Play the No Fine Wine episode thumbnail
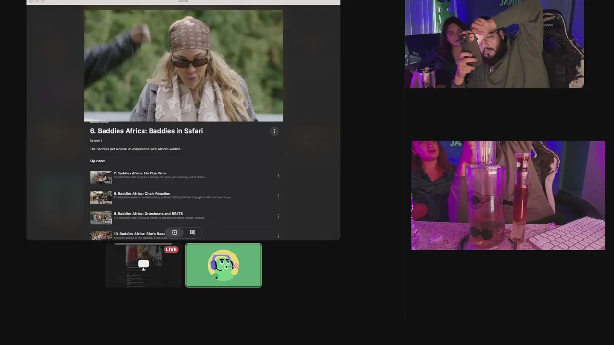Image resolution: width=614 pixels, height=345 pixels. (x=101, y=177)
